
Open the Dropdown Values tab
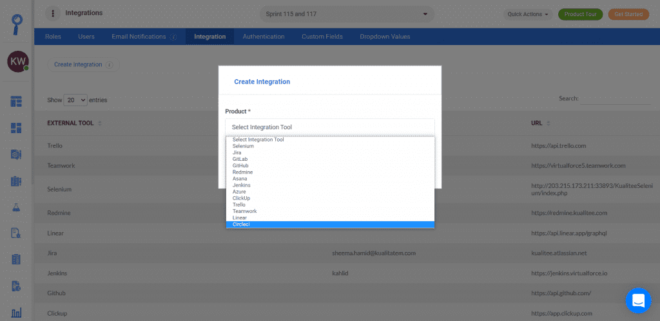385,37
